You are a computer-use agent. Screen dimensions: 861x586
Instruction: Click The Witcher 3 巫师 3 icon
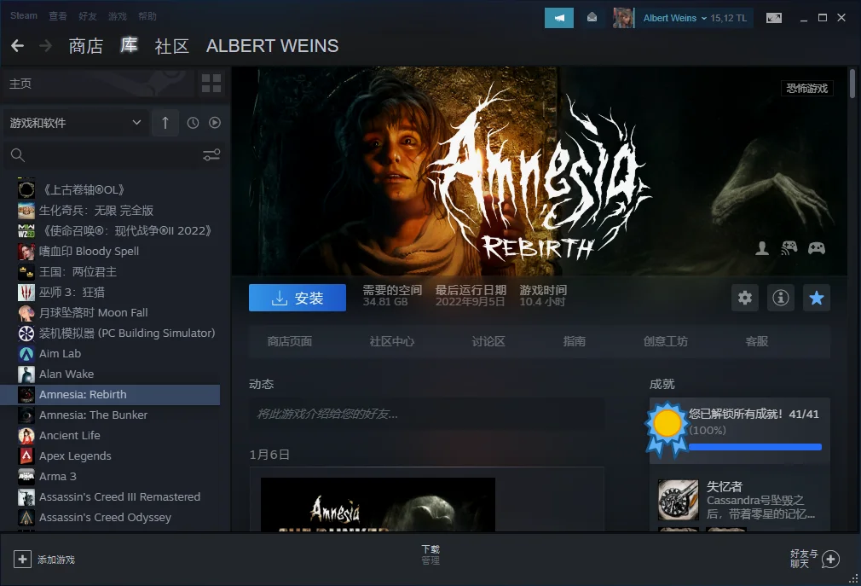pyautogui.click(x=26, y=293)
